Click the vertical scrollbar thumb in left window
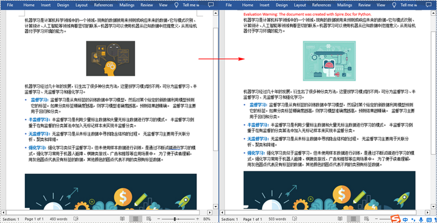This screenshot has height=223, width=437. [x=216, y=89]
